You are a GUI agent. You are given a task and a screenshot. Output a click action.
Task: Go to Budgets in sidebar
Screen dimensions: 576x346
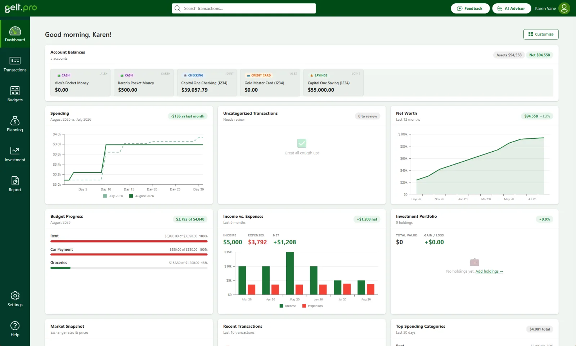[x=15, y=94]
